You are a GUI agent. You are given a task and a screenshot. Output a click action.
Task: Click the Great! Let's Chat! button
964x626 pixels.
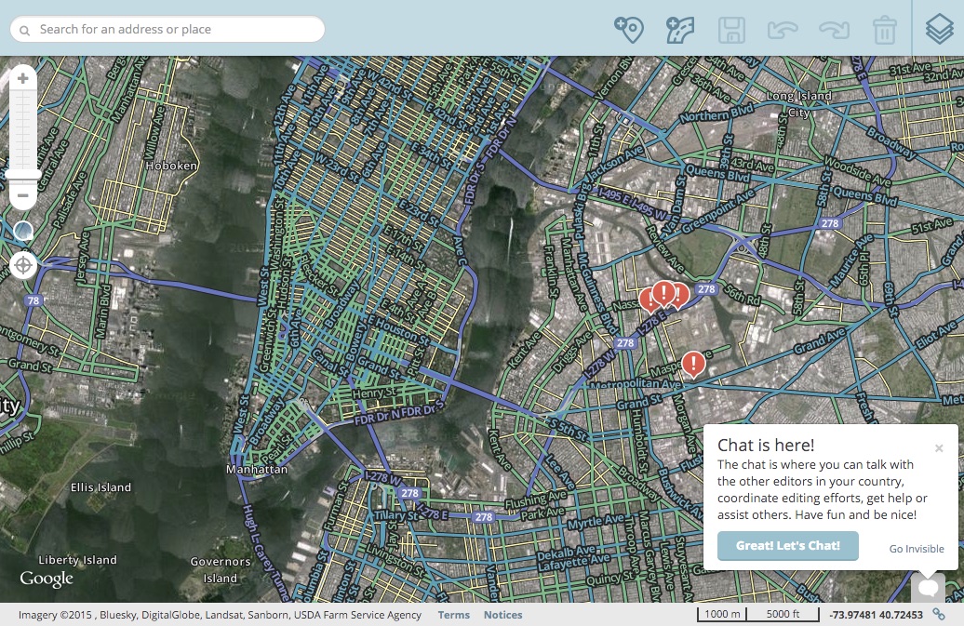coord(787,546)
